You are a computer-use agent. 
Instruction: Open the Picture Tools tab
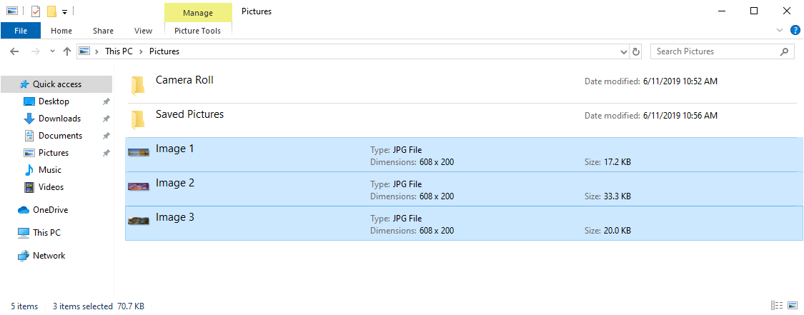197,31
